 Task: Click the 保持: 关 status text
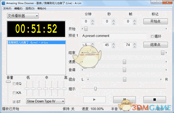coord(68,109)
